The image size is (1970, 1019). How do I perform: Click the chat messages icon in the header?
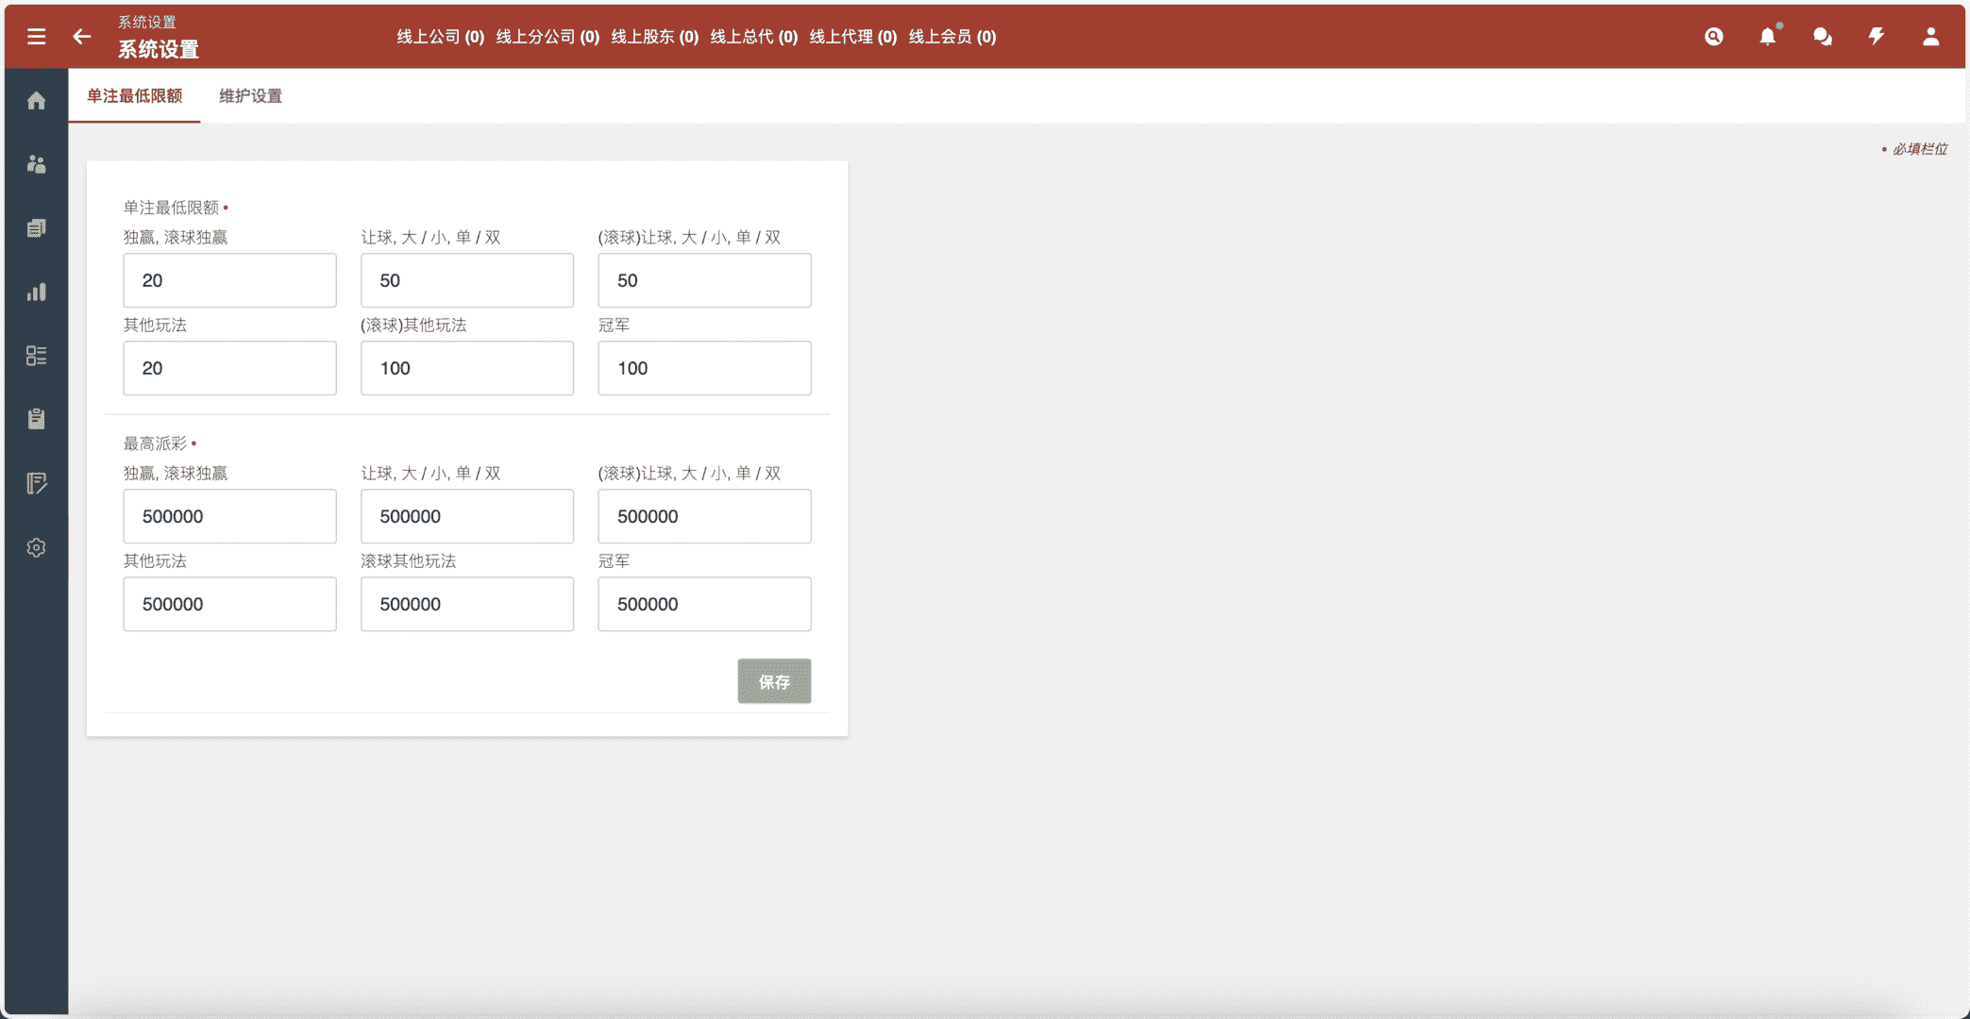(1822, 36)
